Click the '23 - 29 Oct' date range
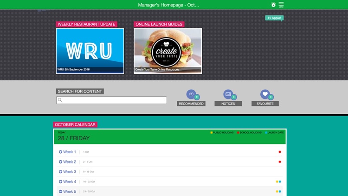348x196 pixels. point(89,191)
